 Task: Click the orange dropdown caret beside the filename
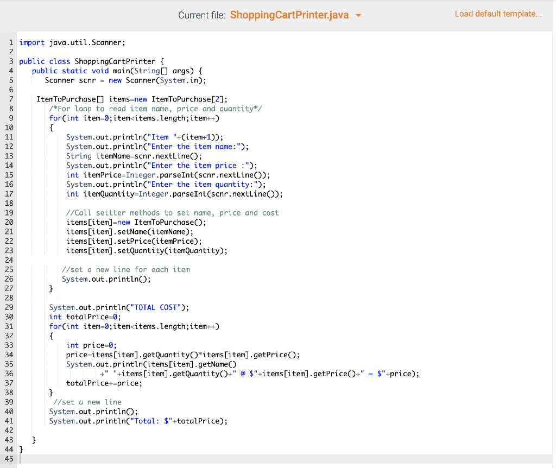coord(358,15)
